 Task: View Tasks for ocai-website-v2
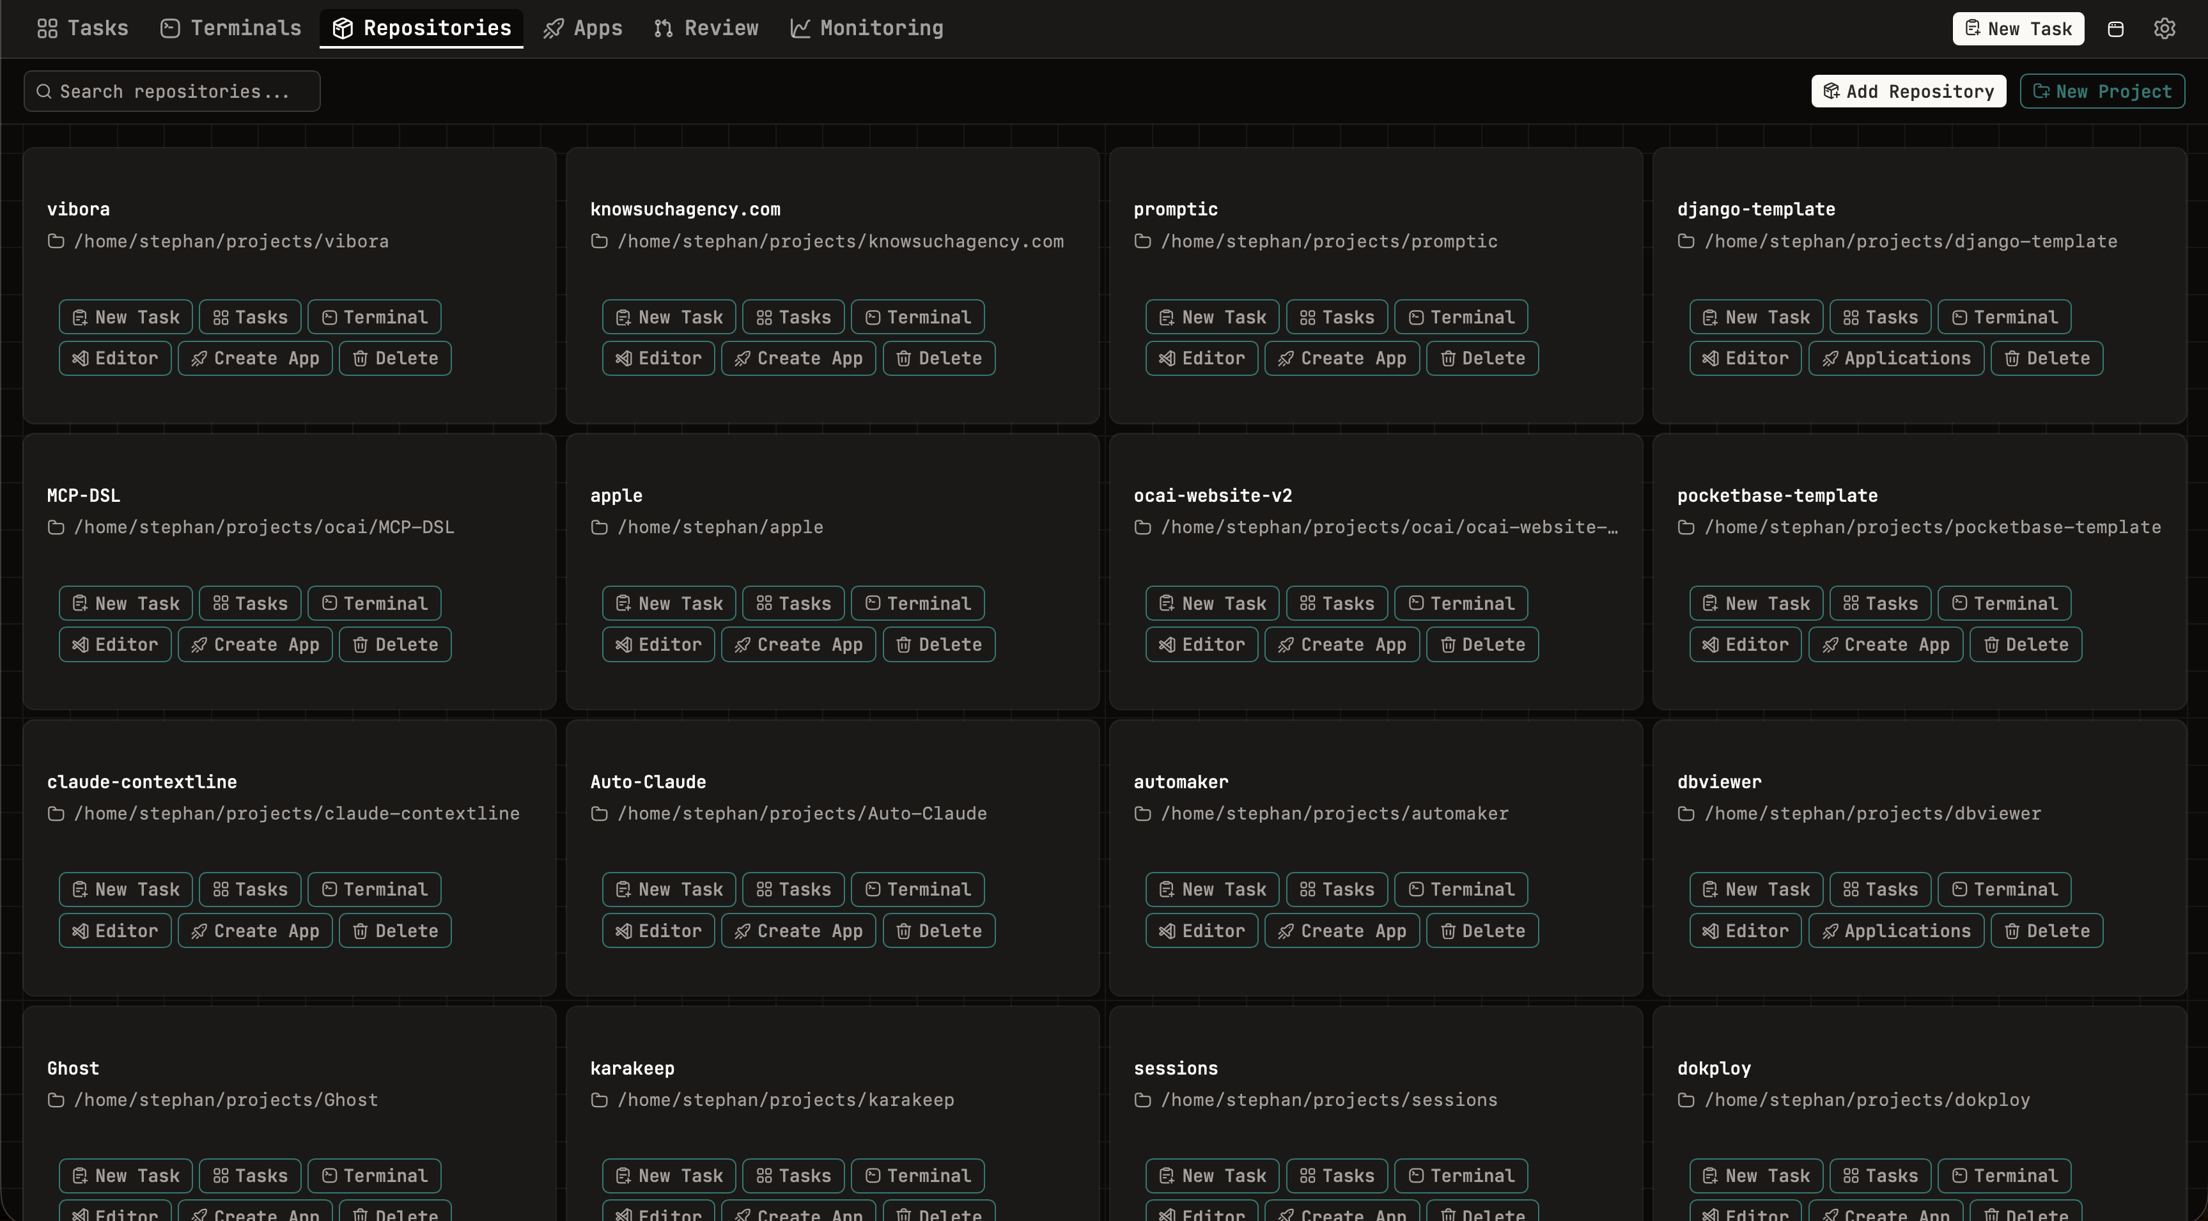(x=1336, y=603)
